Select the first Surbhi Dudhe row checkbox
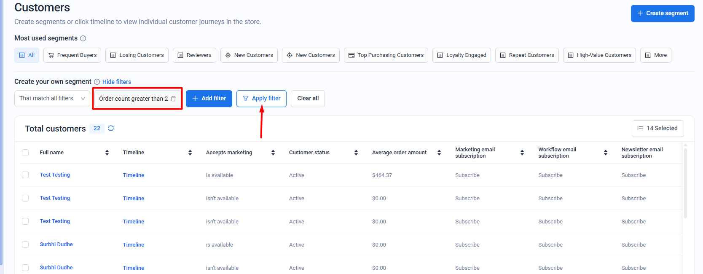The image size is (703, 274). pyautogui.click(x=25, y=244)
